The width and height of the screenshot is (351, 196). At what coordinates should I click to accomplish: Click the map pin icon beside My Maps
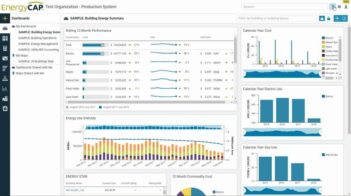point(13,56)
